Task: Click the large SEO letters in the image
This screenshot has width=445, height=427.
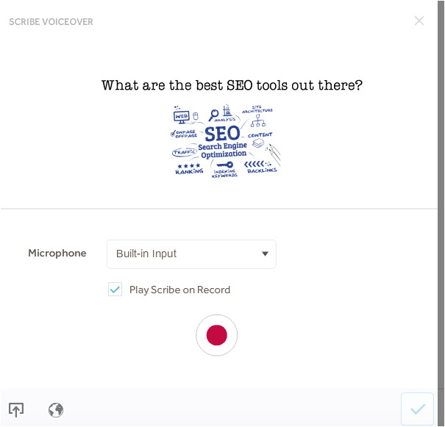Action: (222, 133)
